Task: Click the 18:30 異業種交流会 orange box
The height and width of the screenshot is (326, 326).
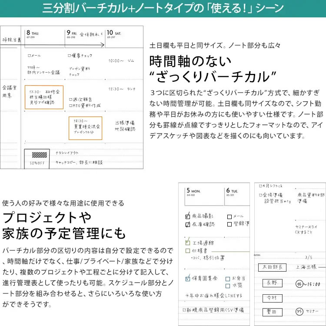Action: [x=85, y=127]
